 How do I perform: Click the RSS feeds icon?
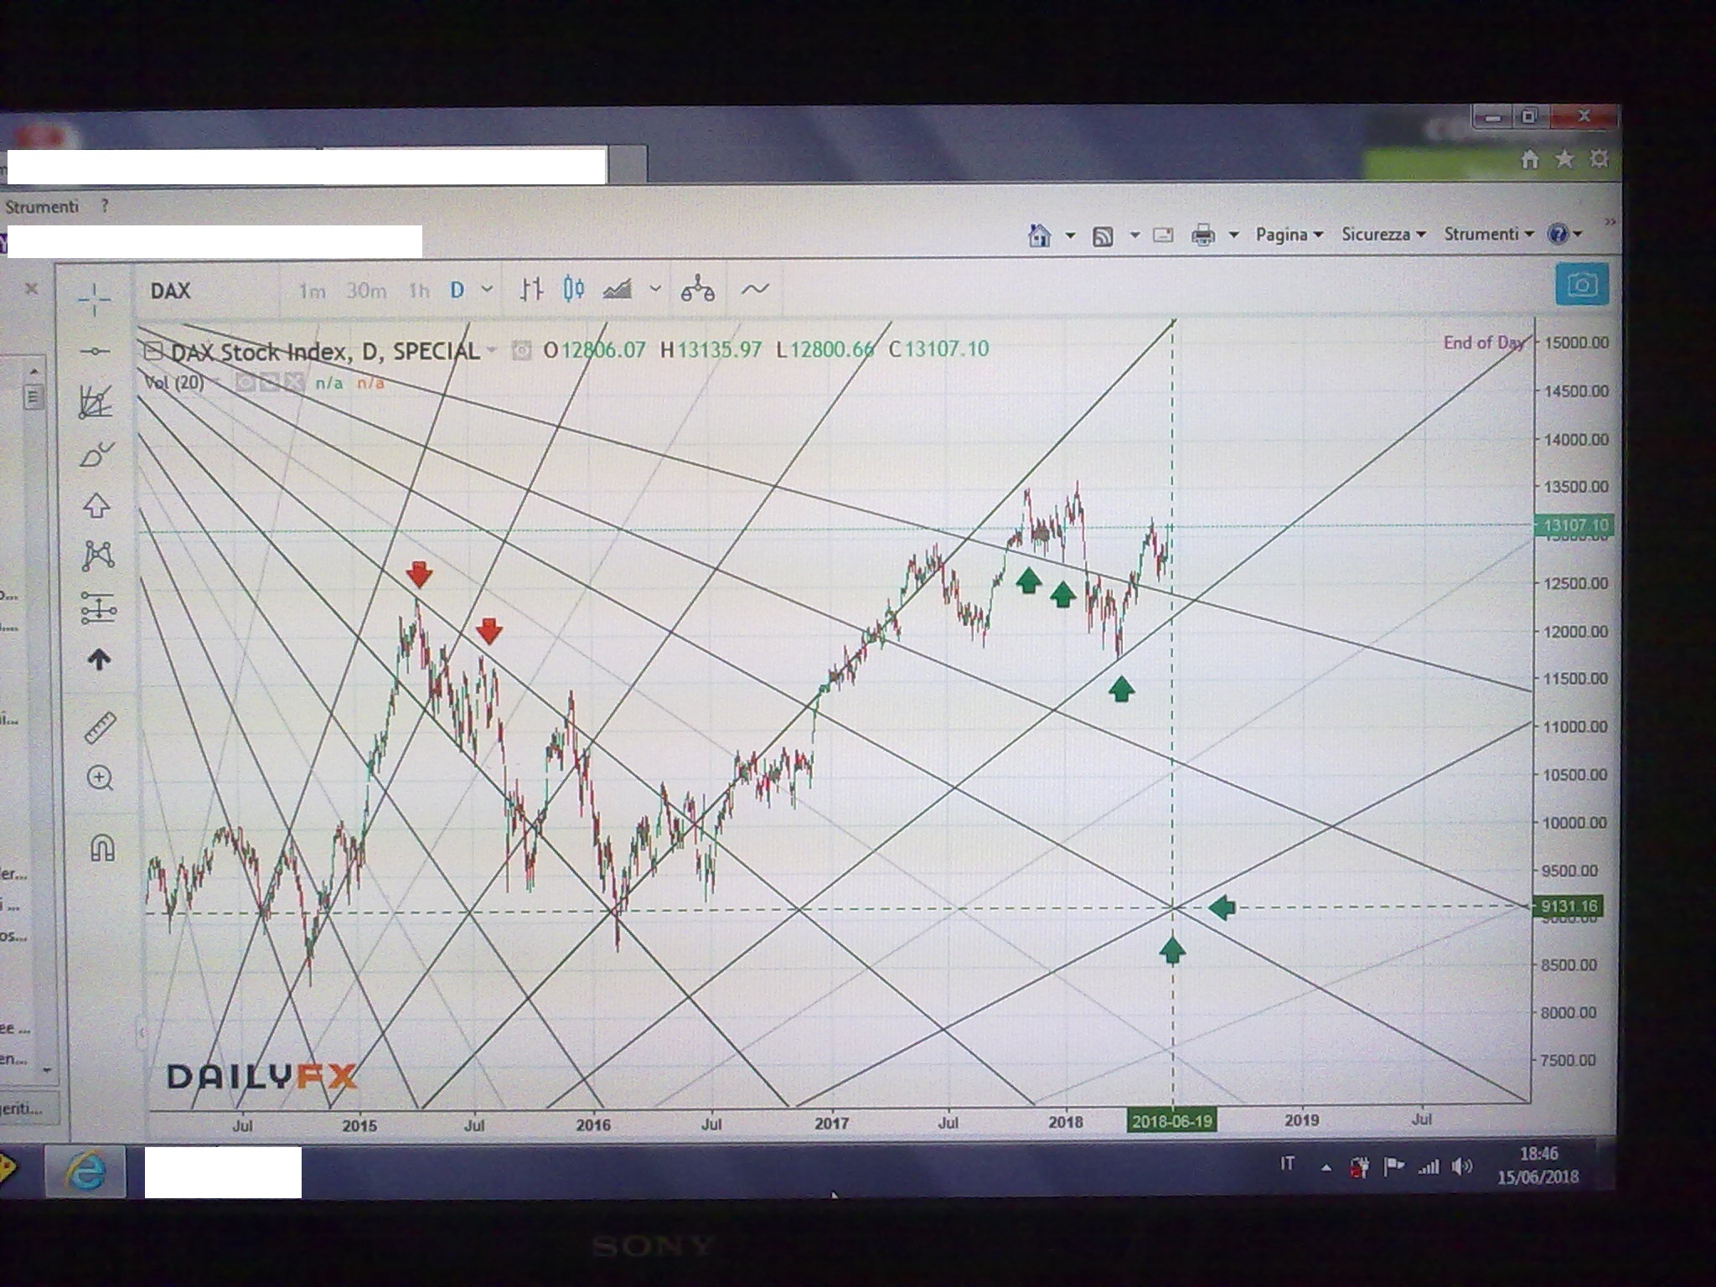(x=1103, y=236)
